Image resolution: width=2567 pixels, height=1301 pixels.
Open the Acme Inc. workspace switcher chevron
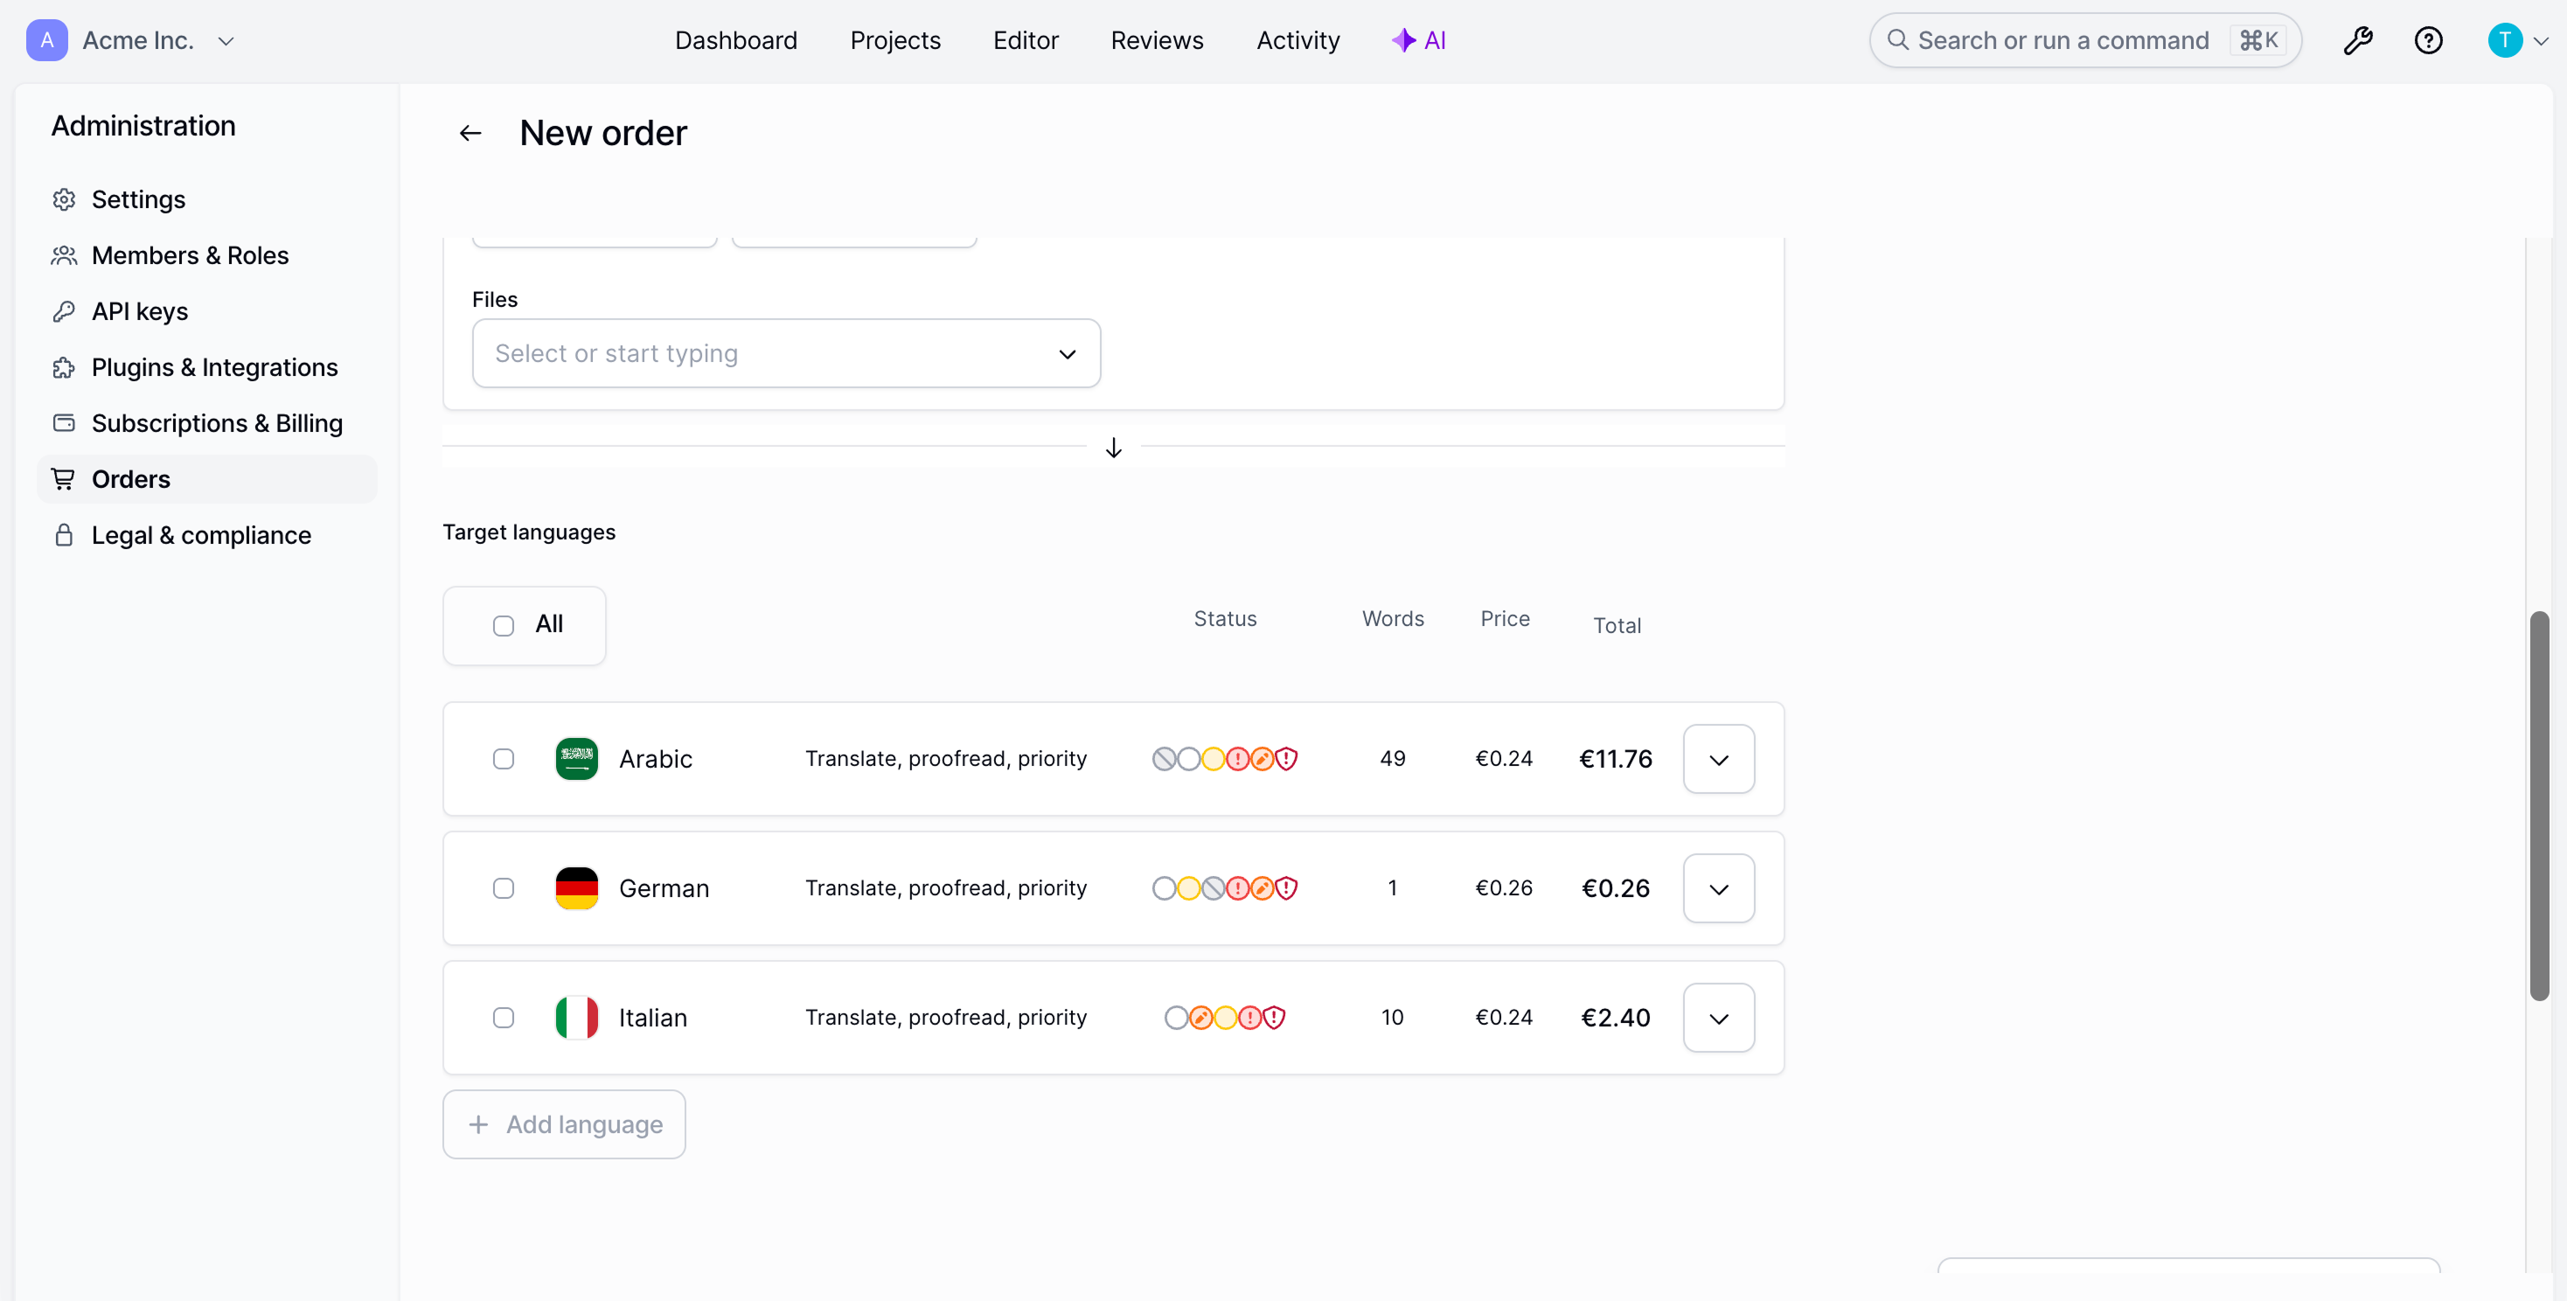pyautogui.click(x=226, y=42)
